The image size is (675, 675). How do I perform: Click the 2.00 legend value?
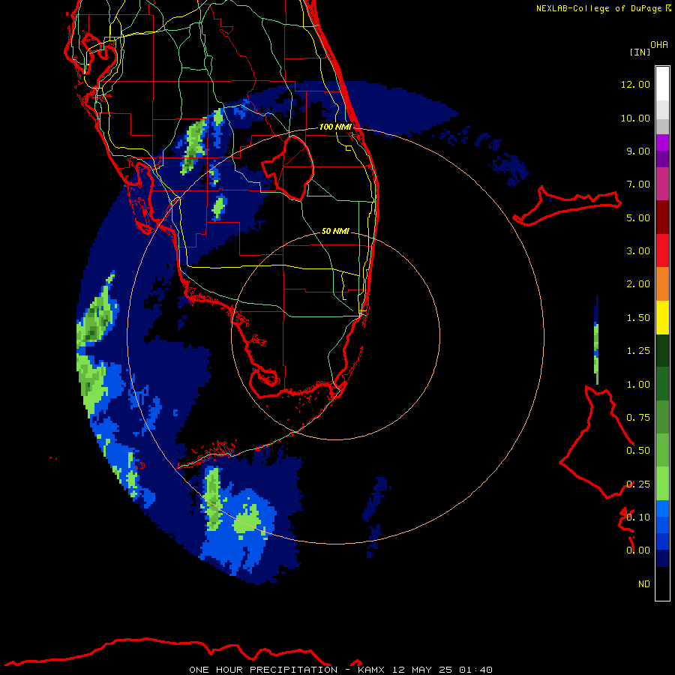tap(638, 284)
